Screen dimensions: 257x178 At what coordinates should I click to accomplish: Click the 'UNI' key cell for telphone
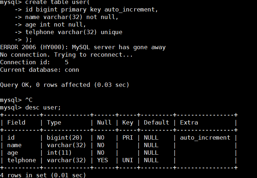pyautogui.click(x=127, y=160)
